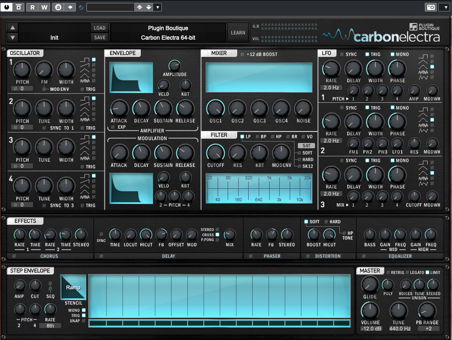Viewport: 452px width, 340px height.
Task: Click the Init preset name display
Action: click(54, 37)
